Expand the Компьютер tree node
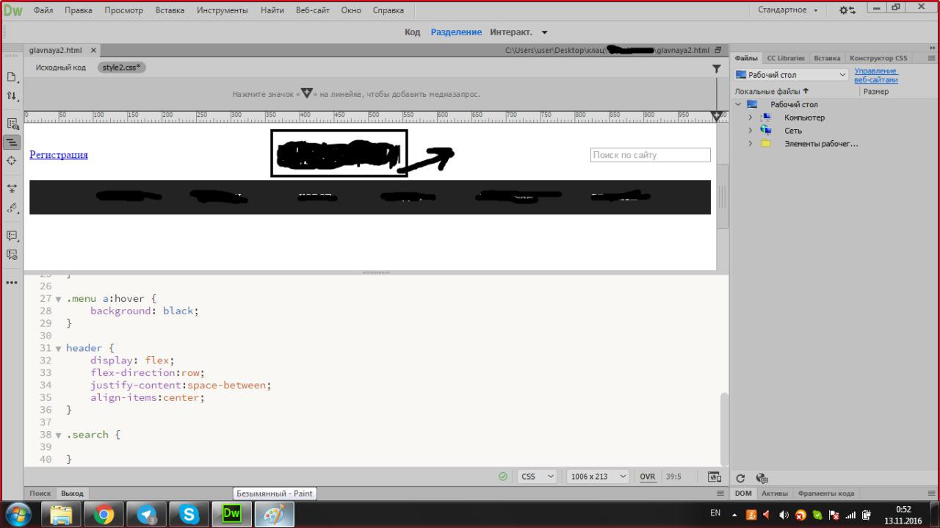 [750, 117]
